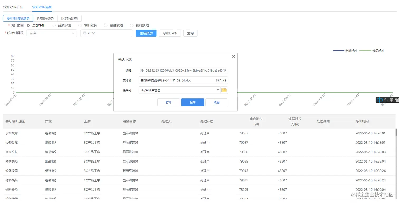The width and height of the screenshot is (399, 203).
Task: Click the 导出Excel button
Action: pyautogui.click(x=170, y=33)
